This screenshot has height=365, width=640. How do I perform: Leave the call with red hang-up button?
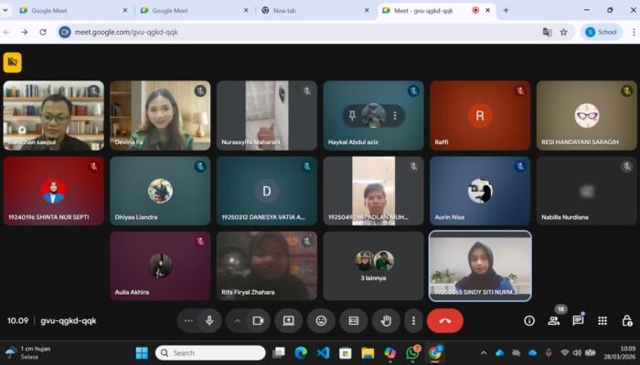445,320
